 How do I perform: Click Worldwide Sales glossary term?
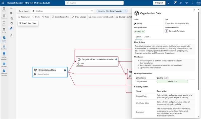coord(142,103)
